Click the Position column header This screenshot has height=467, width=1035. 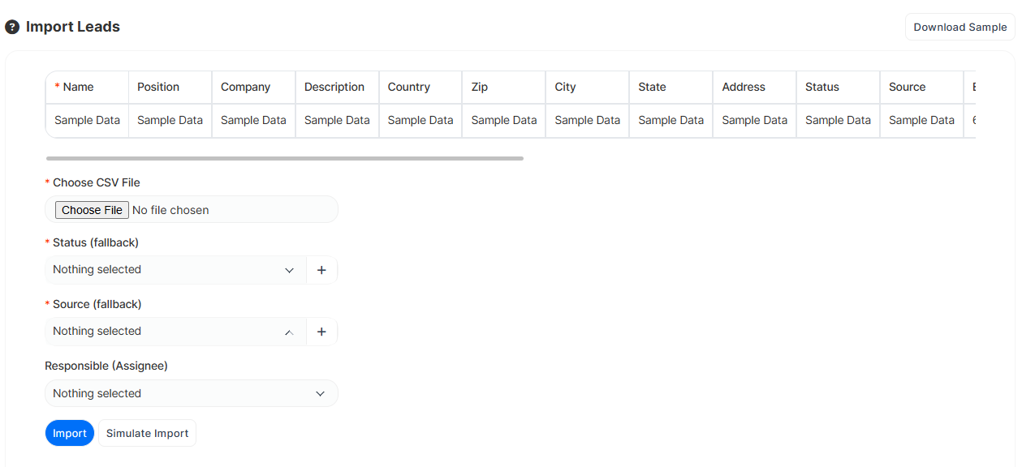pos(158,88)
